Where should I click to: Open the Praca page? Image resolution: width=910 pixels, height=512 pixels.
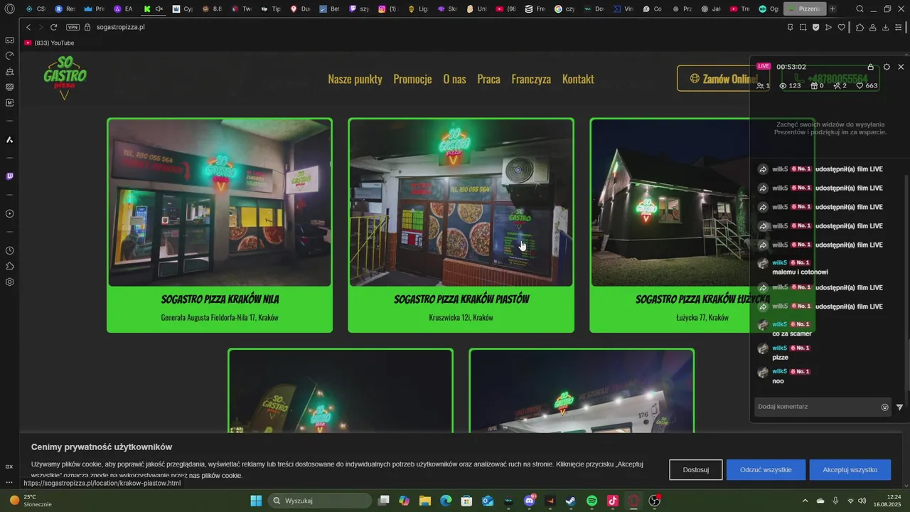pyautogui.click(x=488, y=79)
